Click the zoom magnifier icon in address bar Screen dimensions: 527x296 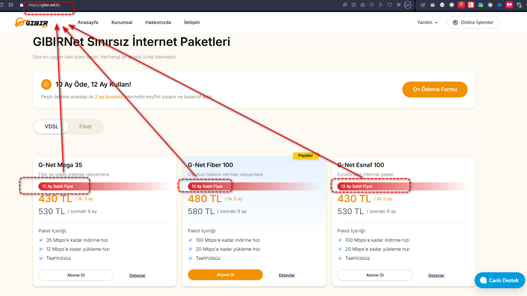tap(345, 5)
